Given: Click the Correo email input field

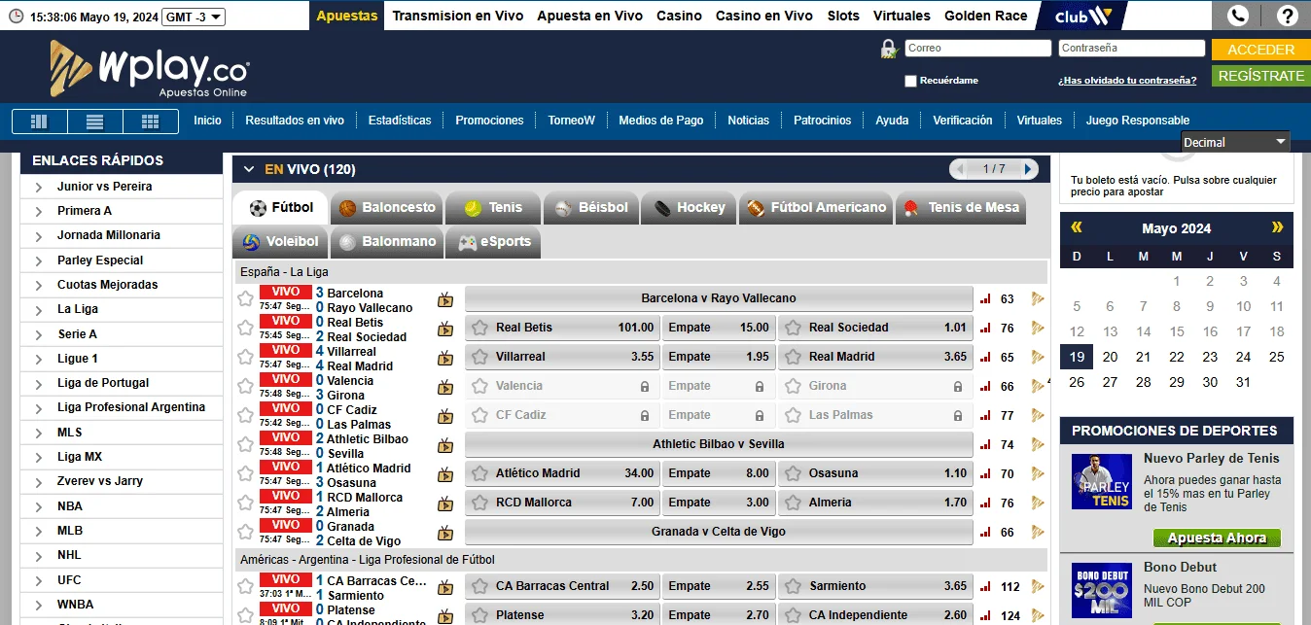Looking at the screenshot, I should (x=978, y=48).
